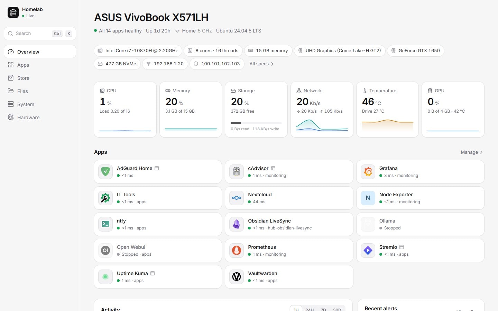Open the CPU metric card

pos(125,110)
